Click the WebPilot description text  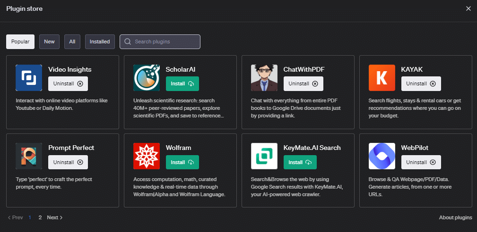click(410, 187)
